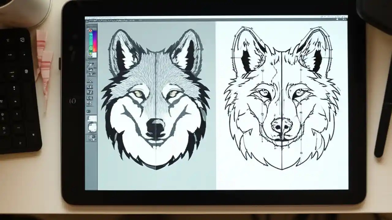Select the topmost tool in the left toolbar
The width and height of the screenshot is (392, 220).
pyautogui.click(x=90, y=63)
